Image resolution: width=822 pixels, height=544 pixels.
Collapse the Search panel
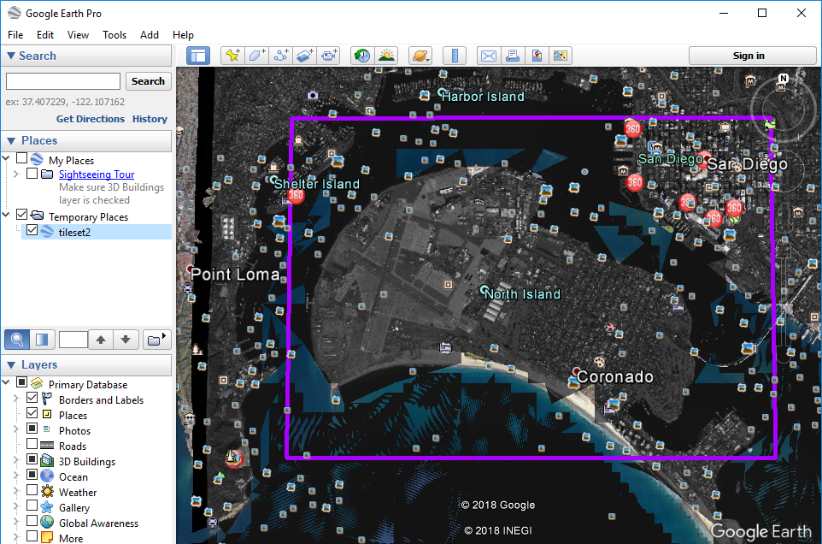10,56
